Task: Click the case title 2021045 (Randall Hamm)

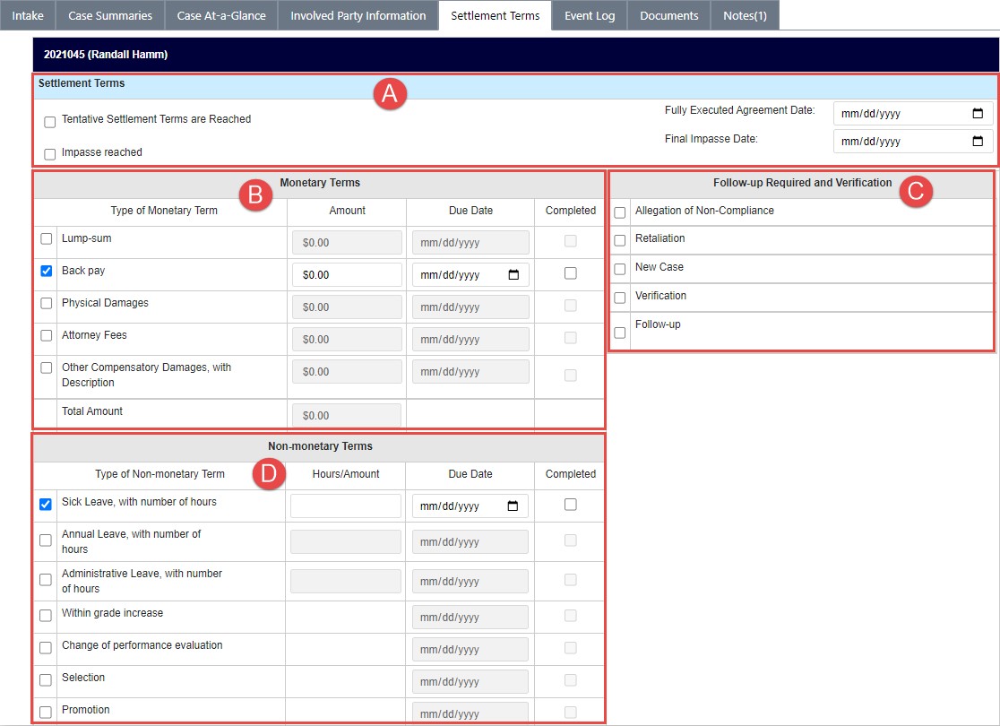Action: 106,55
